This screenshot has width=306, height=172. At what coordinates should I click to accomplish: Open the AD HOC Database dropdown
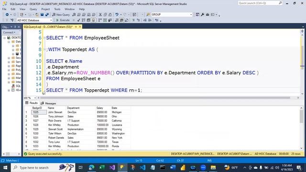click(51, 20)
